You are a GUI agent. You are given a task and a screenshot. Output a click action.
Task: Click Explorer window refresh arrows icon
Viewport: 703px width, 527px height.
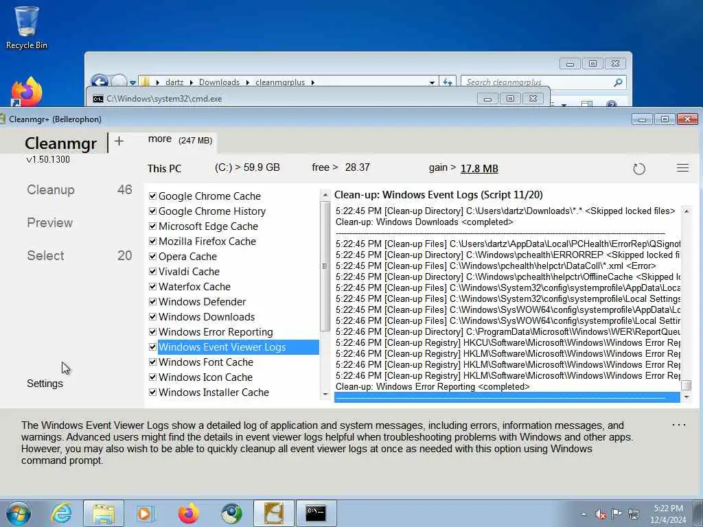click(x=448, y=82)
